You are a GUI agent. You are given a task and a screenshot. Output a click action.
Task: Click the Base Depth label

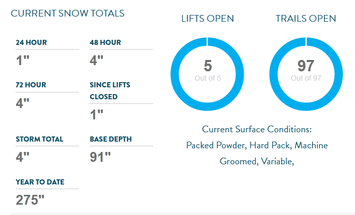coord(111,139)
